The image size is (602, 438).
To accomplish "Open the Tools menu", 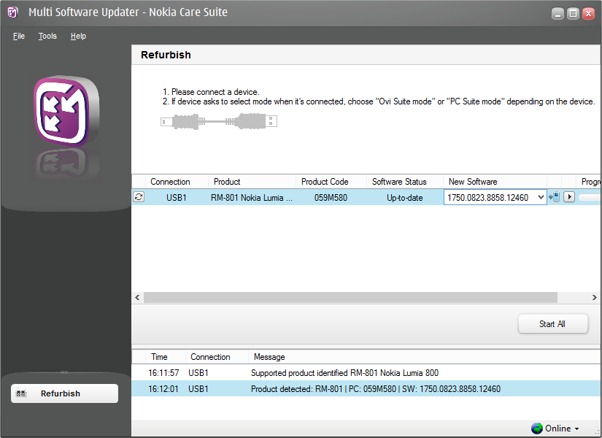I will [x=47, y=36].
